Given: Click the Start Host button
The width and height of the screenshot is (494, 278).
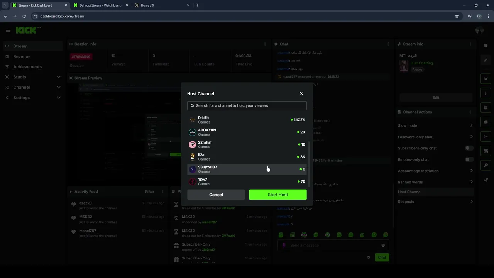Looking at the screenshot, I should click(278, 195).
